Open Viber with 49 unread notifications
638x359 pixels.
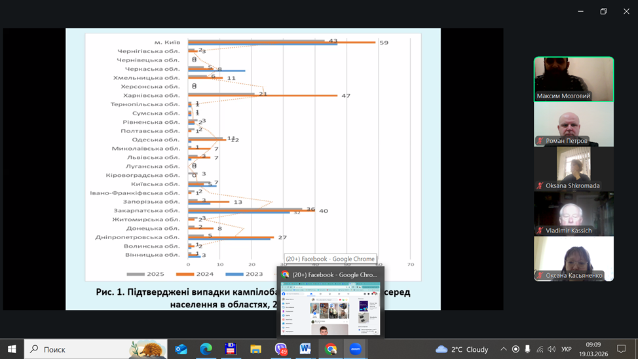pyautogui.click(x=281, y=349)
